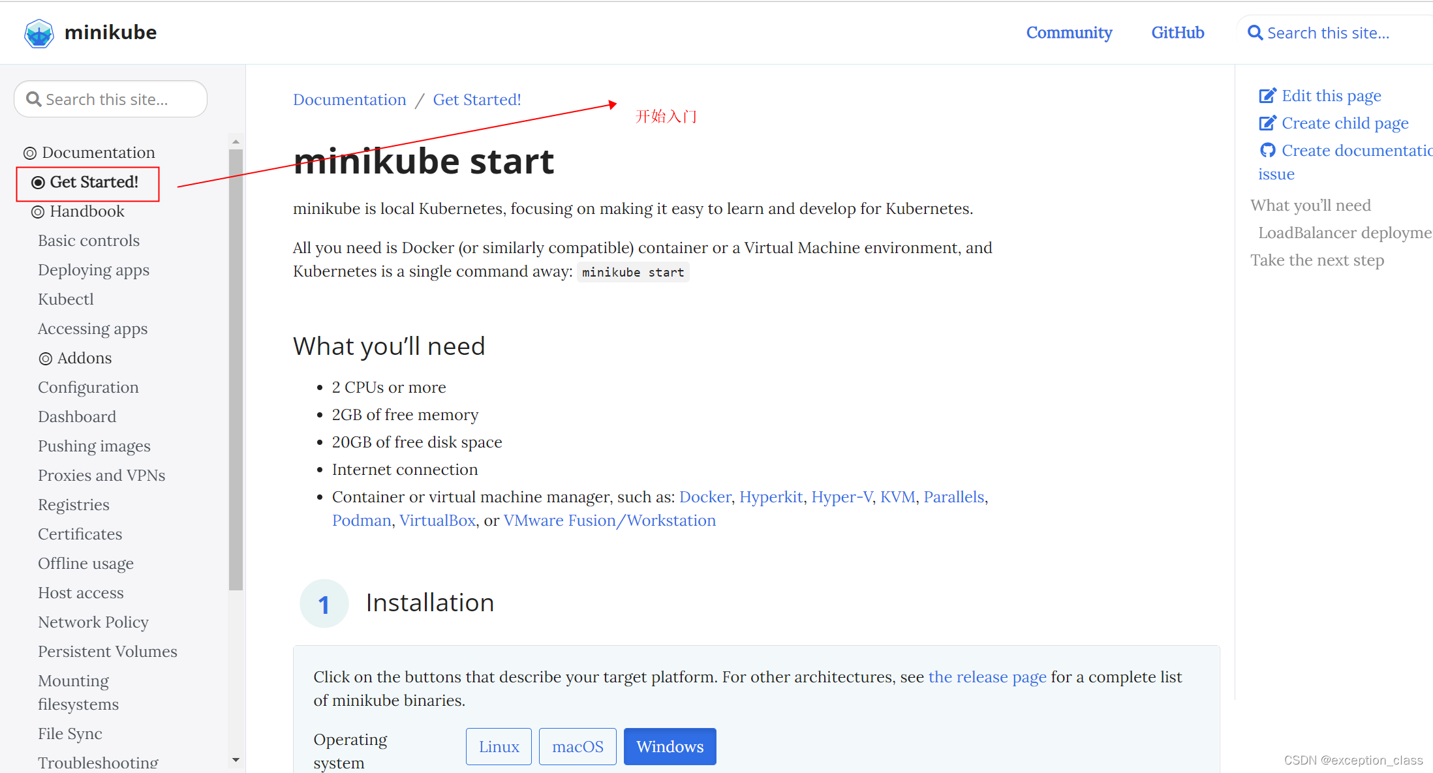Open the Get Started! breadcrumb link
The image size is (1433, 773).
click(x=477, y=100)
